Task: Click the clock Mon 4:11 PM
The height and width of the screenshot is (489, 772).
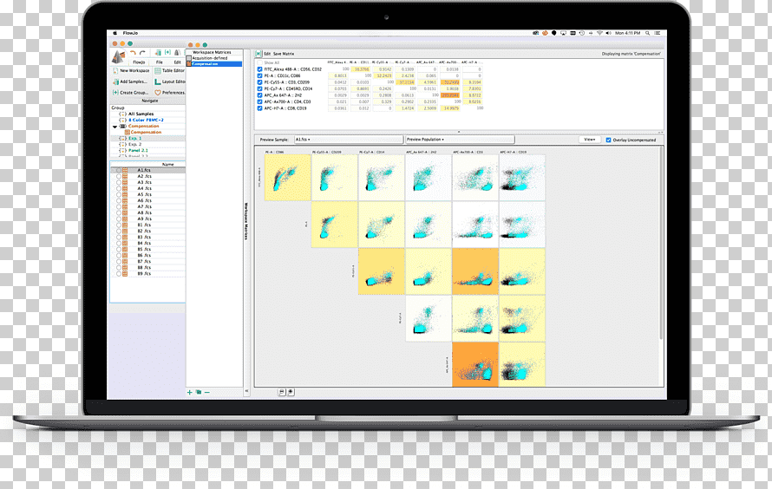Action: click(628, 33)
